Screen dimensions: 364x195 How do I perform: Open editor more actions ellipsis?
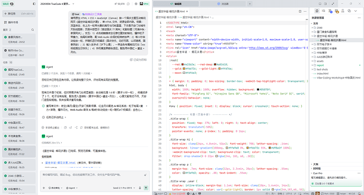pyautogui.click(x=305, y=12)
